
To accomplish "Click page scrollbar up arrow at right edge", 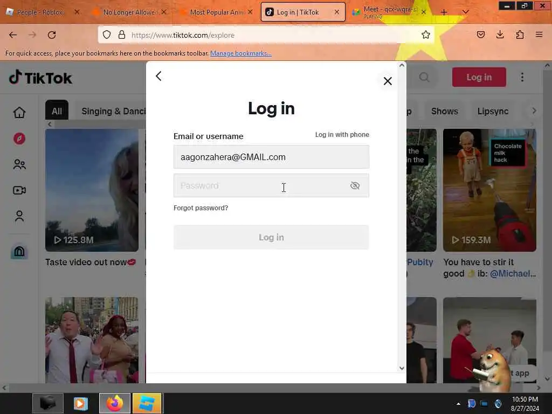I will tap(547, 65).
